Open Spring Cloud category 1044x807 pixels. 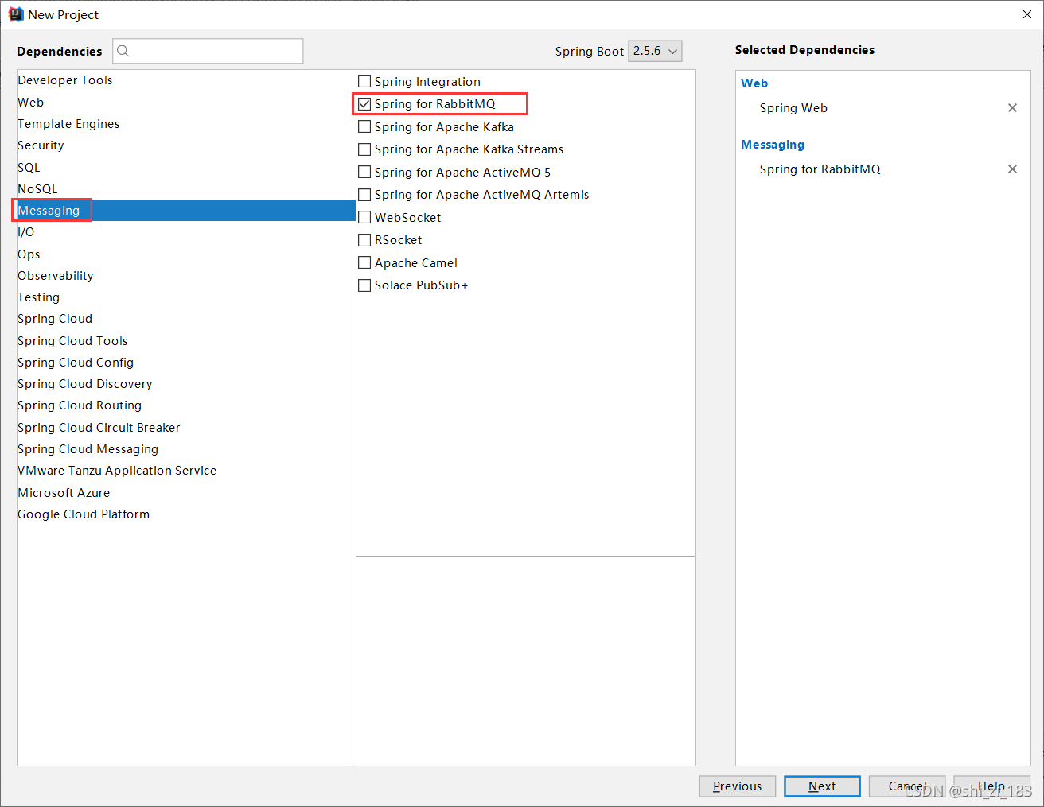(186, 319)
